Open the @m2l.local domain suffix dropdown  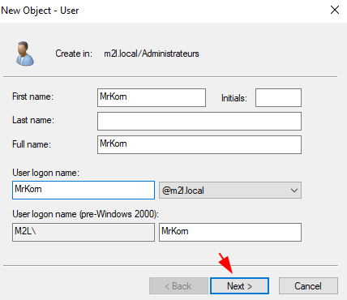pos(230,191)
